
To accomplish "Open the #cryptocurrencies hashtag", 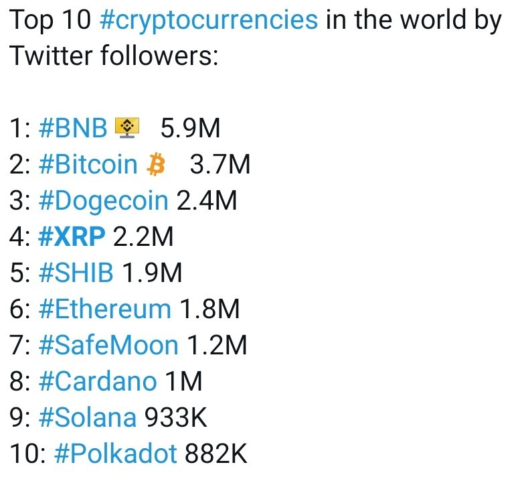I will point(208,21).
